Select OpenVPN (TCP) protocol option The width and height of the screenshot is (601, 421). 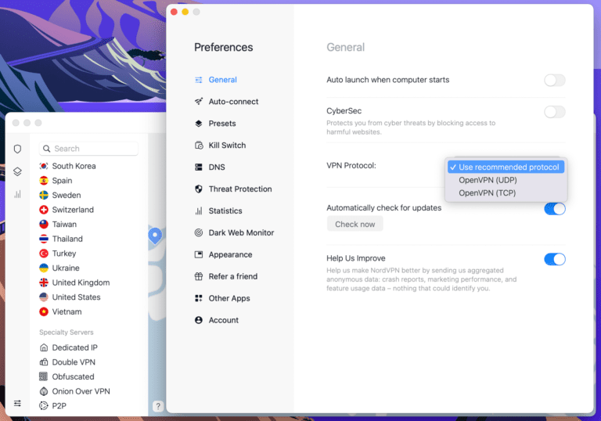(487, 193)
